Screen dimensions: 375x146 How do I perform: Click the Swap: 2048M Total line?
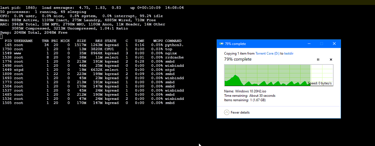coord(34,32)
